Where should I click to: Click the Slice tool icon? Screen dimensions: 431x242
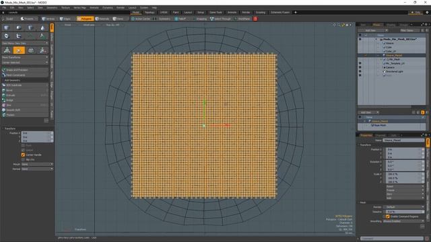[x=4, y=105]
